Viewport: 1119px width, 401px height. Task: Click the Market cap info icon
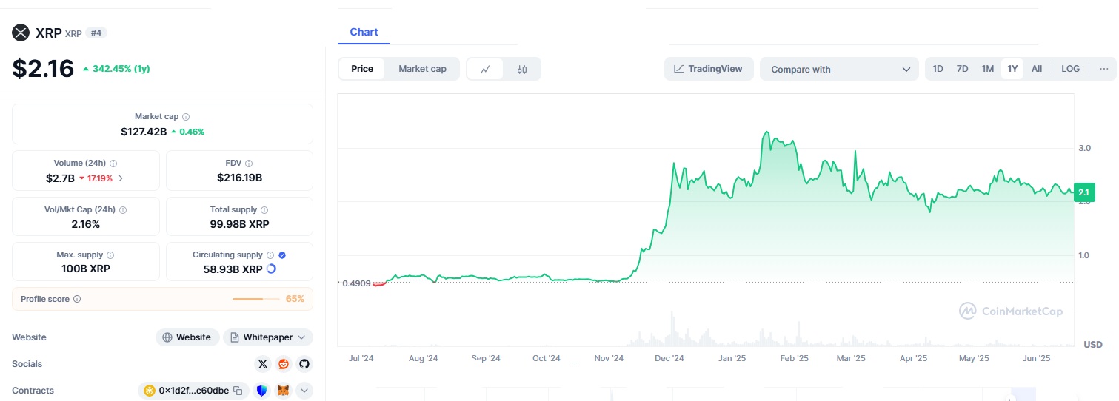click(186, 117)
